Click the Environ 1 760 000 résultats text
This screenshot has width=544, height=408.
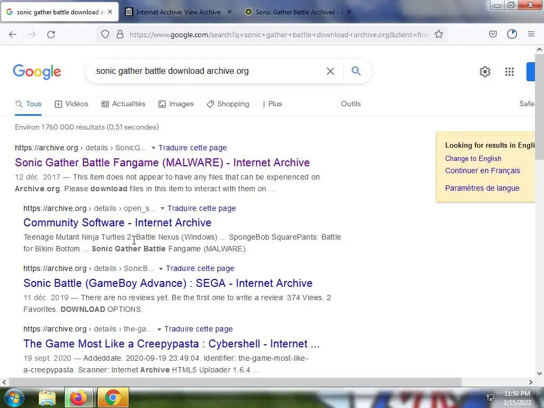(x=87, y=127)
